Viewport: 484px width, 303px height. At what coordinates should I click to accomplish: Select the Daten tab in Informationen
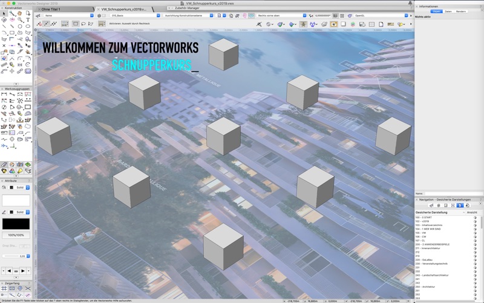coord(448,12)
